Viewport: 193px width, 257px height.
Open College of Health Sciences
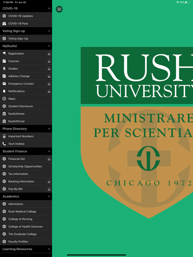[x=26, y=226]
